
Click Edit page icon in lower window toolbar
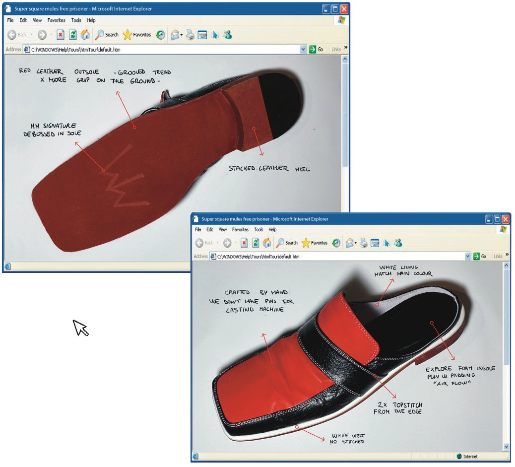point(375,243)
